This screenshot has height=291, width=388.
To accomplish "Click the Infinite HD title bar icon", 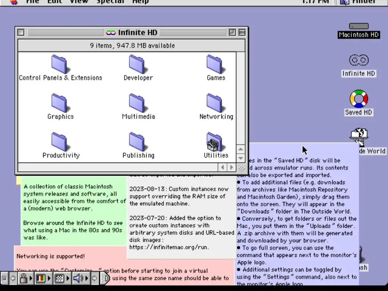I will (x=111, y=33).
